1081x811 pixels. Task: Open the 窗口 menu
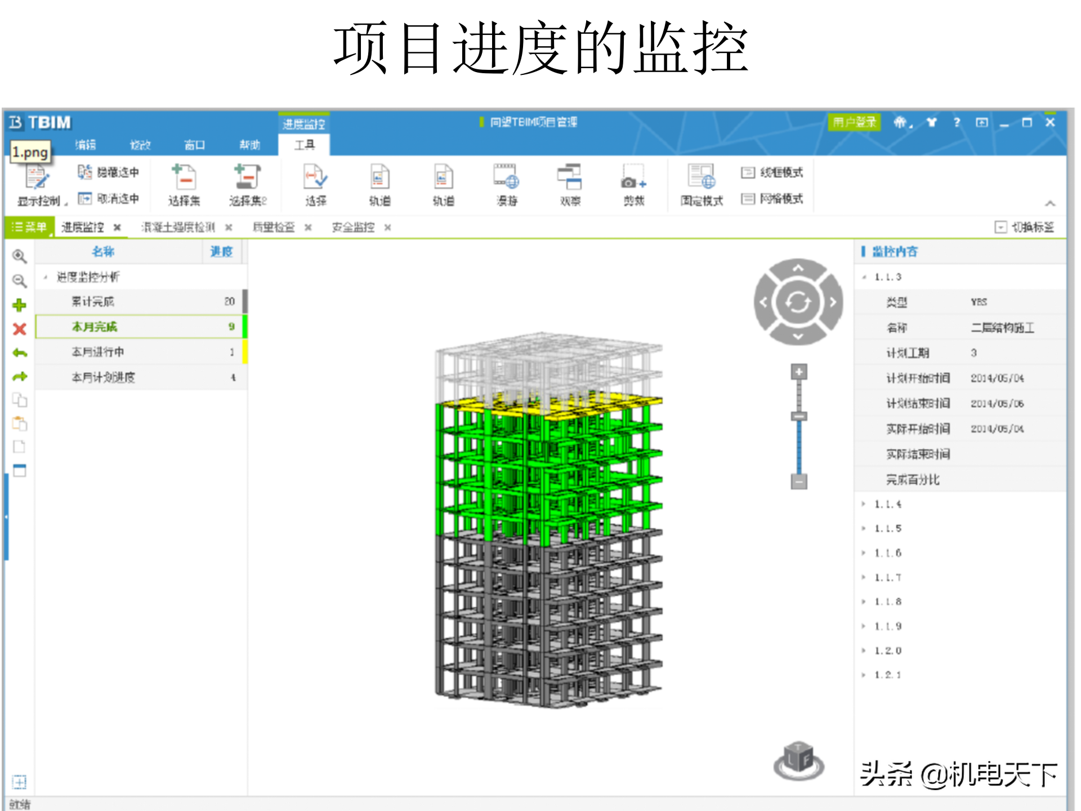[x=194, y=145]
